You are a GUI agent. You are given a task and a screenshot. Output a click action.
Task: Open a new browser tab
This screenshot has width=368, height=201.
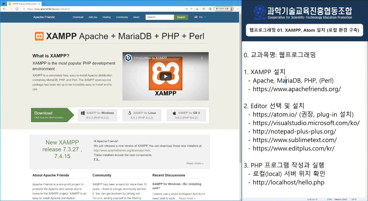pyautogui.click(x=44, y=4)
